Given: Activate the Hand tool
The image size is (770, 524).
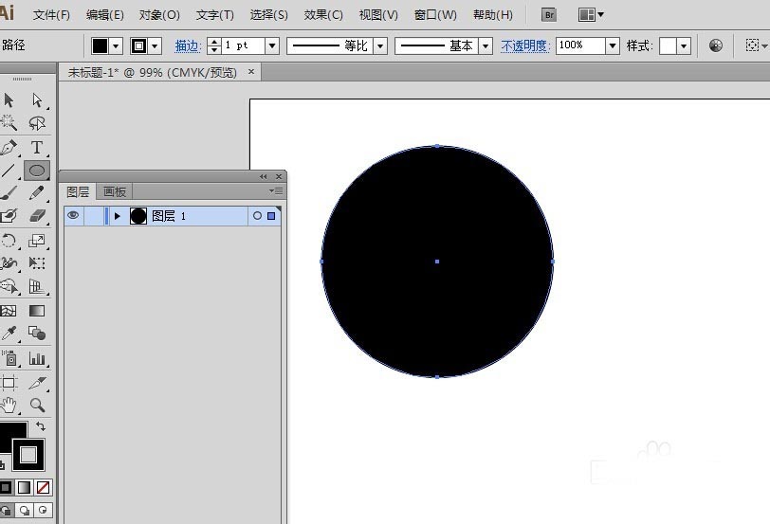Looking at the screenshot, I should click(9, 406).
